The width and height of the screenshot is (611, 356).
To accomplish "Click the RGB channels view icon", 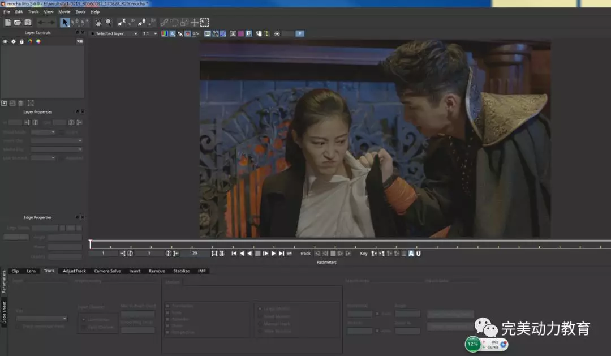I will pyautogui.click(x=165, y=33).
